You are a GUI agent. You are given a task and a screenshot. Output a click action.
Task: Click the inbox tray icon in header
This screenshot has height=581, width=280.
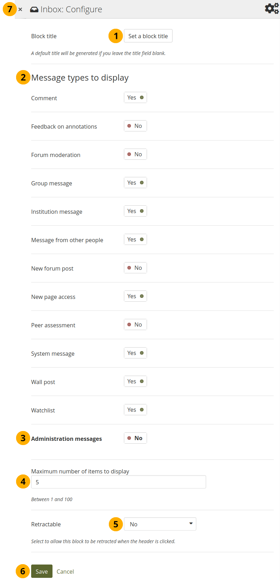click(34, 9)
